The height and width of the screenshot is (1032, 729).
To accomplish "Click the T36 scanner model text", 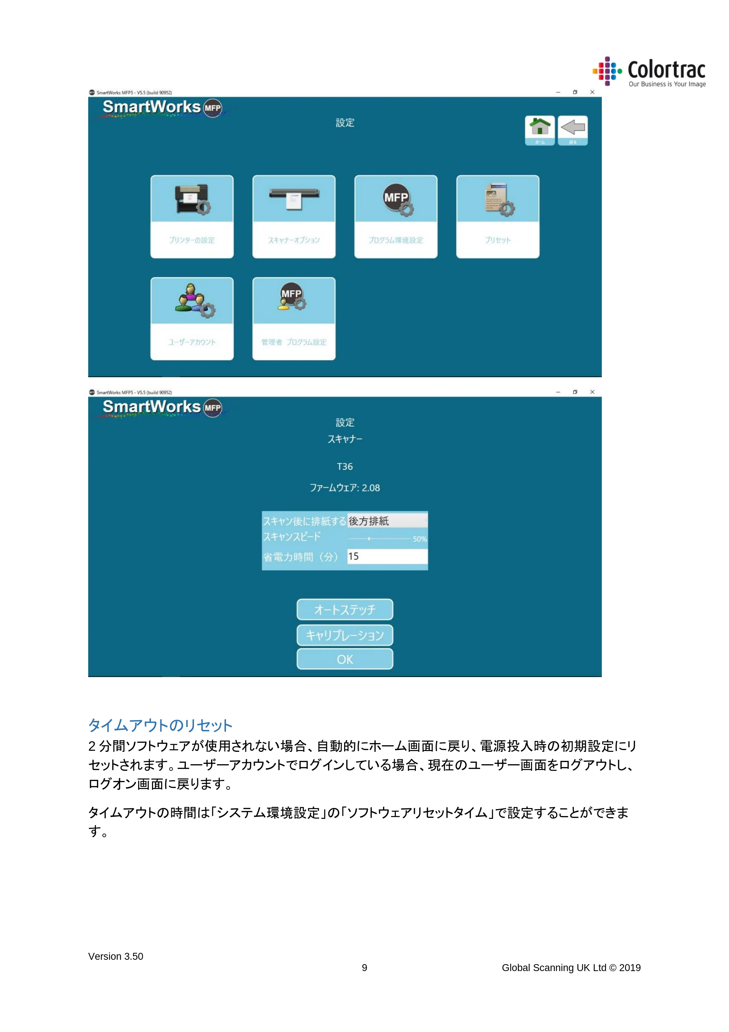I will (x=345, y=467).
